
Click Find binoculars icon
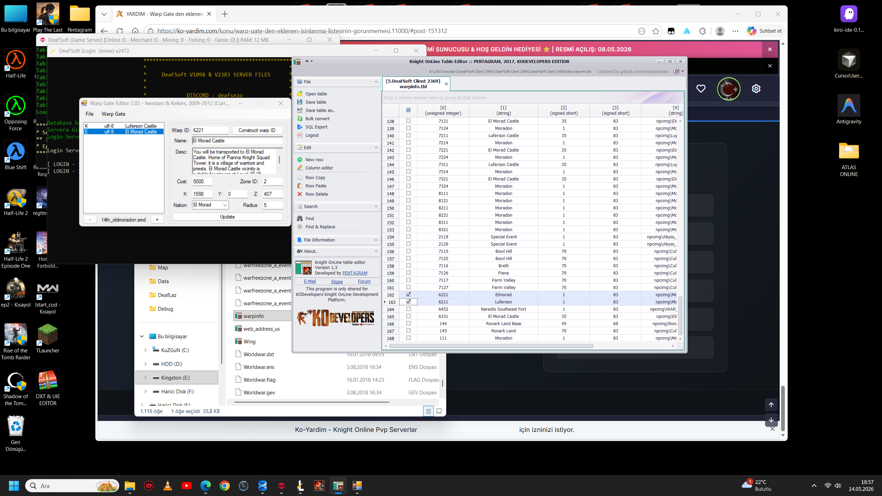point(300,218)
